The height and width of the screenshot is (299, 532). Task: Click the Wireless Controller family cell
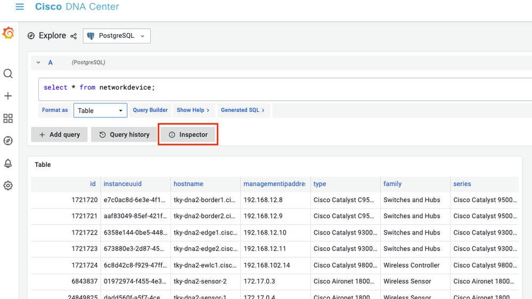pyautogui.click(x=415, y=265)
